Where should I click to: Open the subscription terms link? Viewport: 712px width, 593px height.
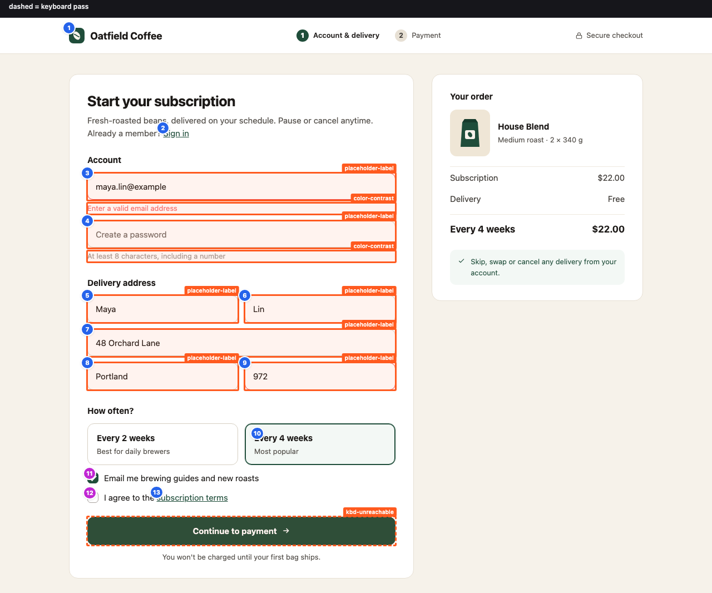coord(192,498)
